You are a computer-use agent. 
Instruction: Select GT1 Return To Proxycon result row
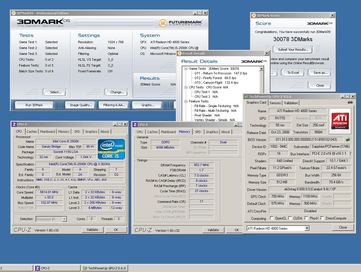click(x=221, y=73)
